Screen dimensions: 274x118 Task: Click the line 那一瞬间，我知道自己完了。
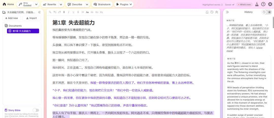pos(71,60)
